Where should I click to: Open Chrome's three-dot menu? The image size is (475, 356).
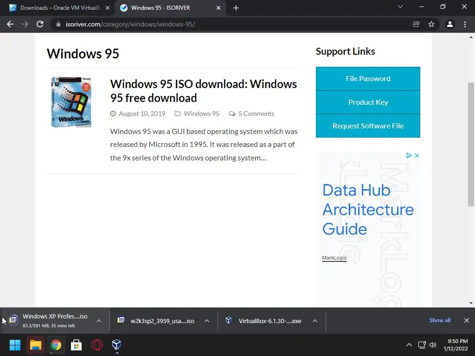(x=465, y=24)
